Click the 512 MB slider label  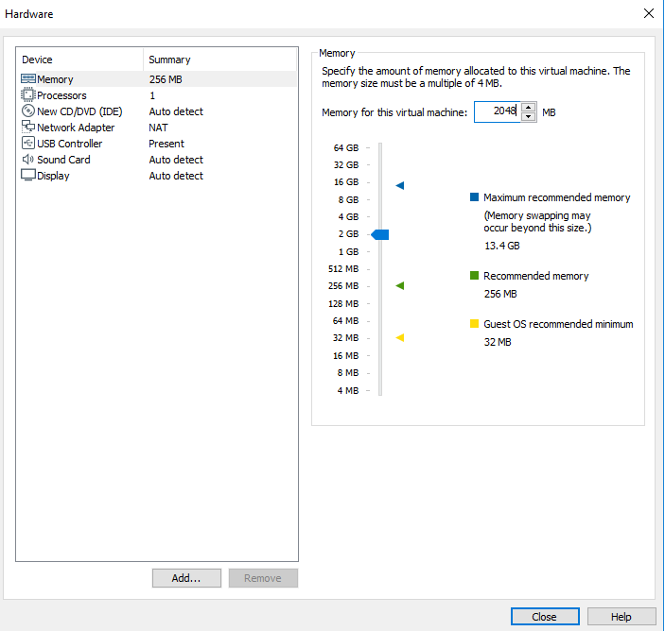[x=343, y=269]
